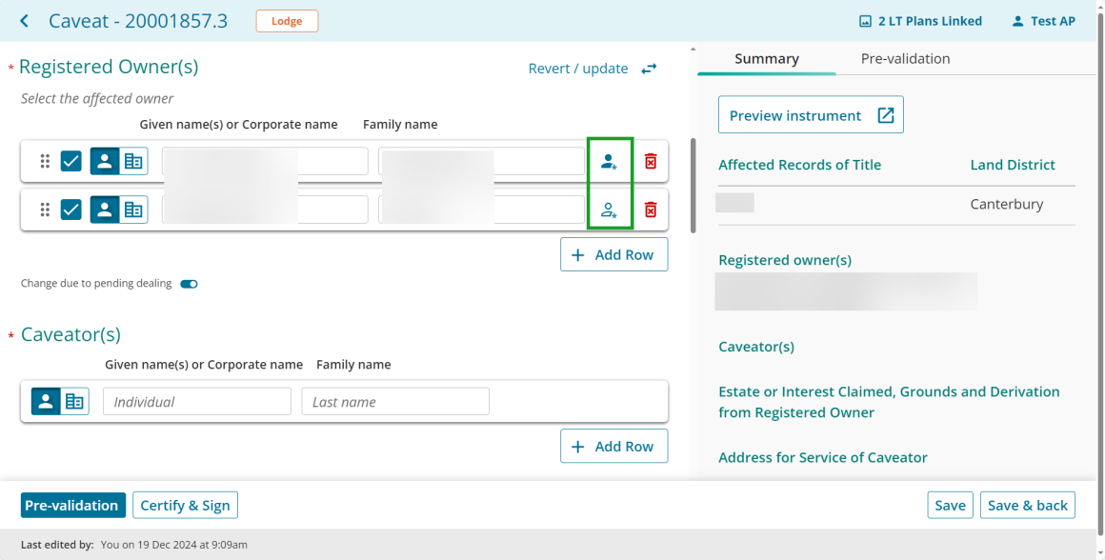This screenshot has height=560, width=1105.
Task: Switch to the Summary tab
Action: coord(767,58)
